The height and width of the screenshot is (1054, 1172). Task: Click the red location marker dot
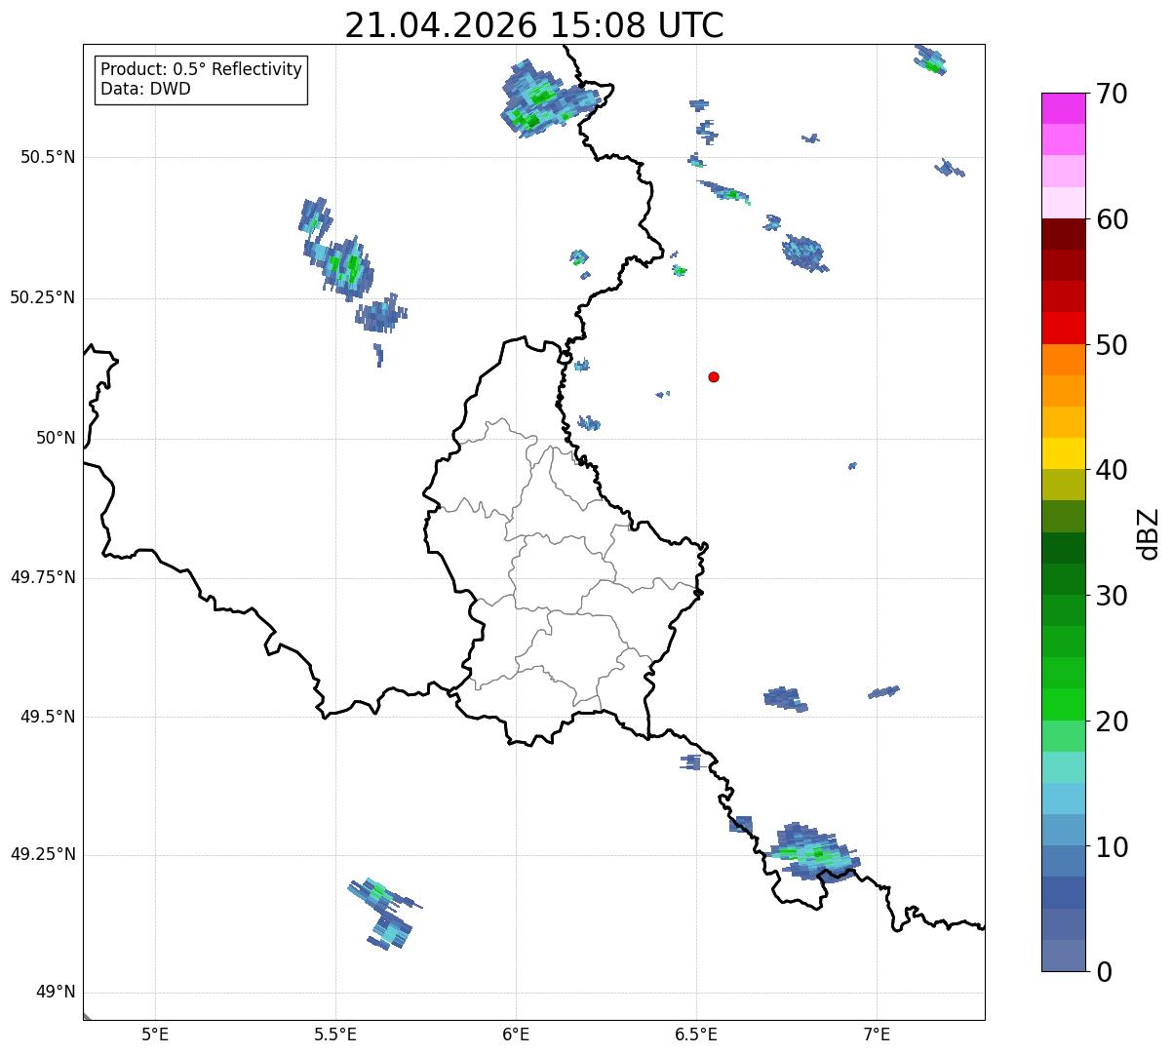click(714, 376)
